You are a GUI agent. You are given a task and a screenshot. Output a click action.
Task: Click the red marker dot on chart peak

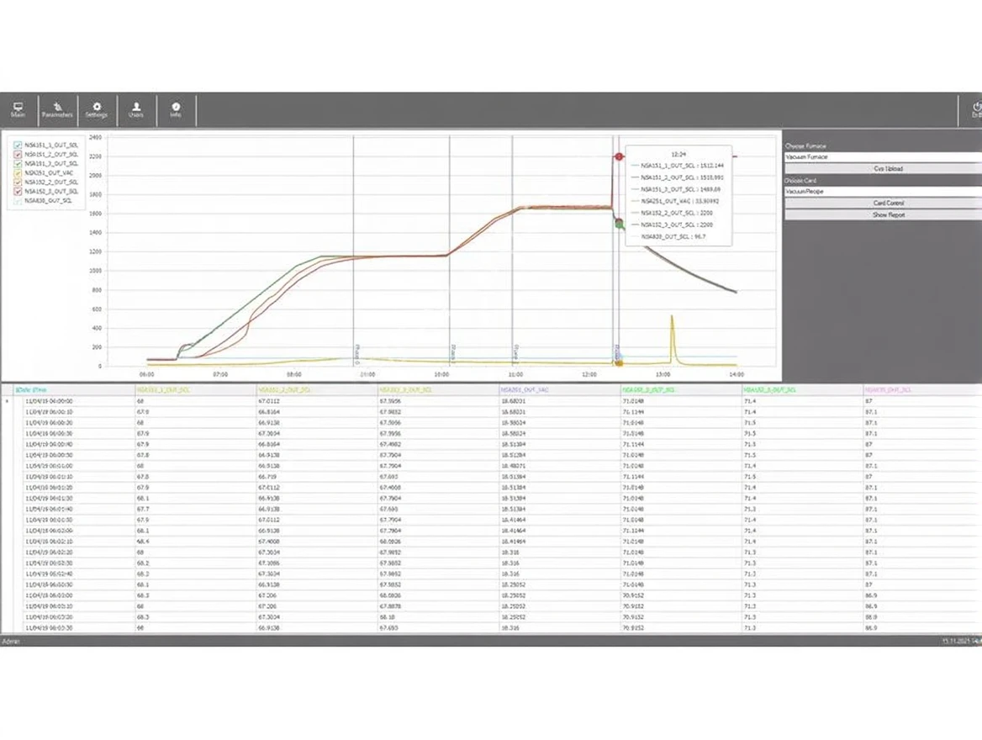(620, 156)
